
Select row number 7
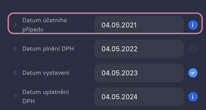tap(15, 97)
